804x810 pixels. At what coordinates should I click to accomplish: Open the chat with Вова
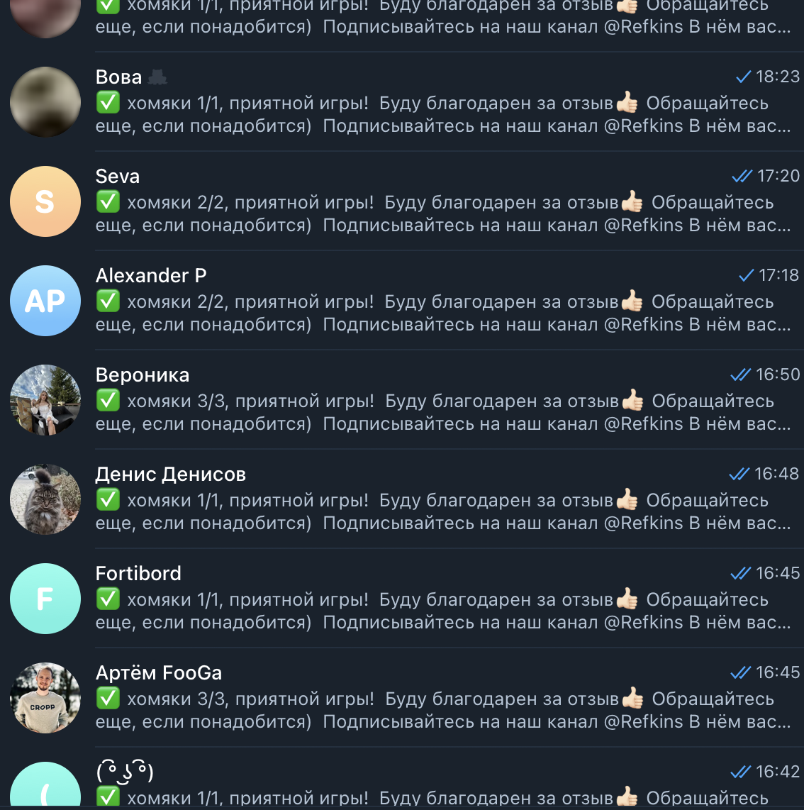click(402, 101)
